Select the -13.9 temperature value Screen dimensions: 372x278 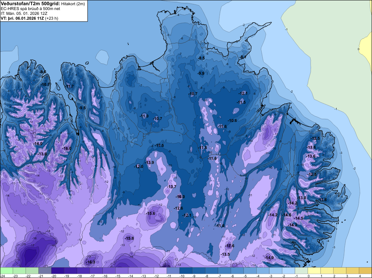[x=150, y=162]
